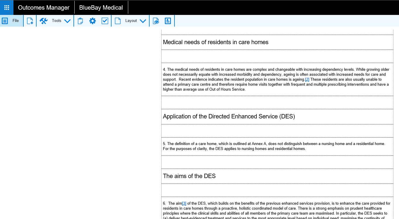Click the blank page Layout icon
The height and width of the screenshot is (219, 399).
118,21
